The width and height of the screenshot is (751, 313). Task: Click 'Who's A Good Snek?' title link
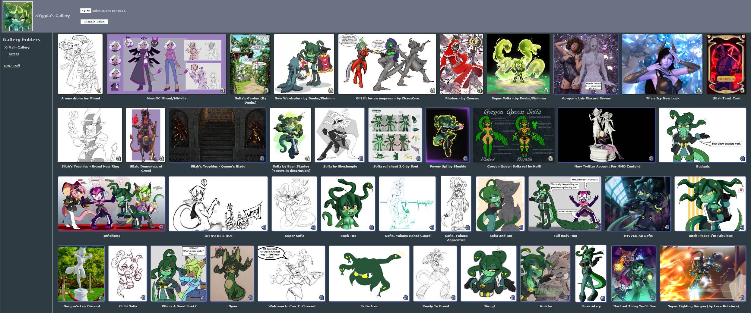(179, 306)
